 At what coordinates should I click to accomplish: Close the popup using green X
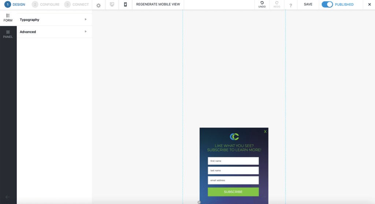(x=265, y=131)
